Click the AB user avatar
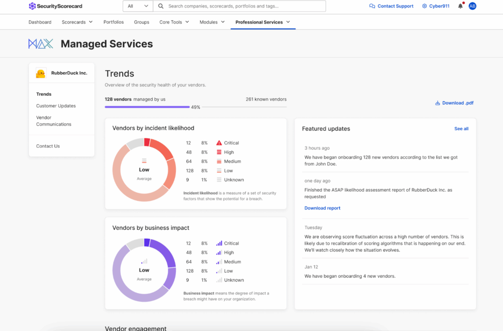Screen dimensions: 503x331 472,6
